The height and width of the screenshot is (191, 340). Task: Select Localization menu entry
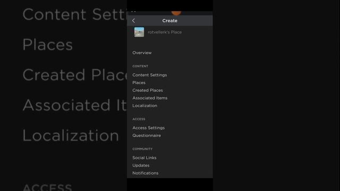[144, 106]
